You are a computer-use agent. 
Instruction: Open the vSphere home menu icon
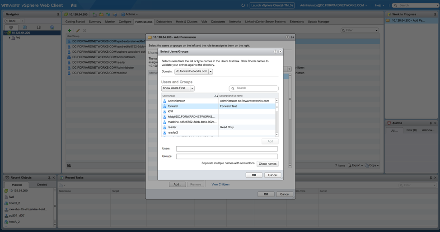pos(74,5)
